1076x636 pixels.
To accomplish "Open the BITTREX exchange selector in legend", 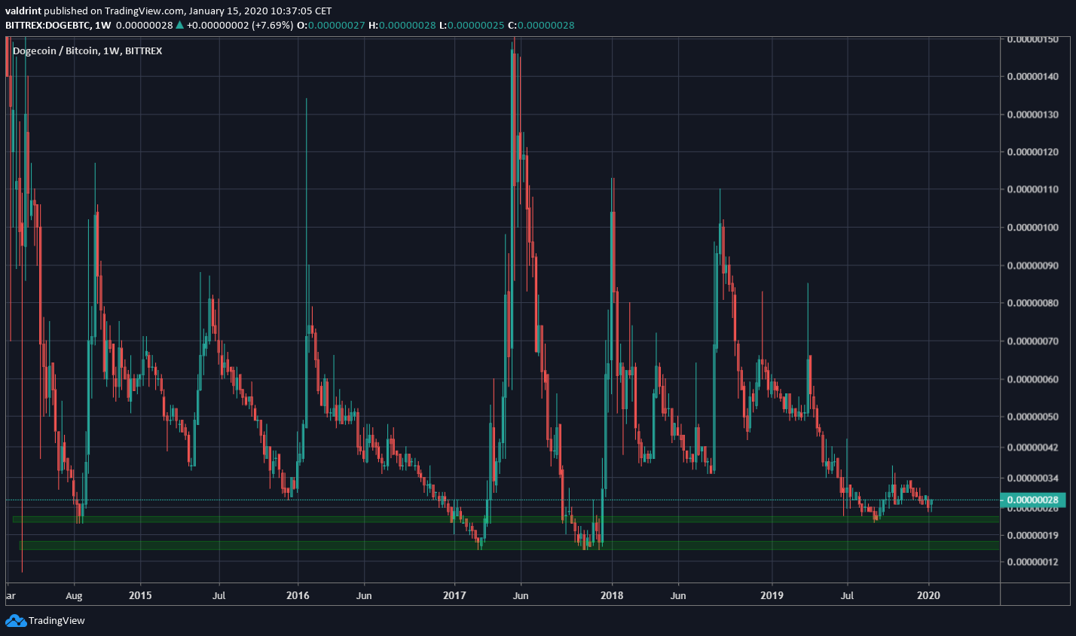I will click(x=143, y=51).
